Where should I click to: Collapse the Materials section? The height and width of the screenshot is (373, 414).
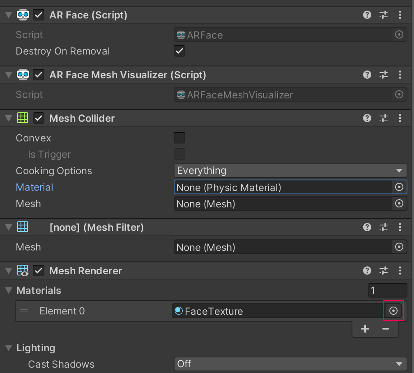(x=9, y=291)
